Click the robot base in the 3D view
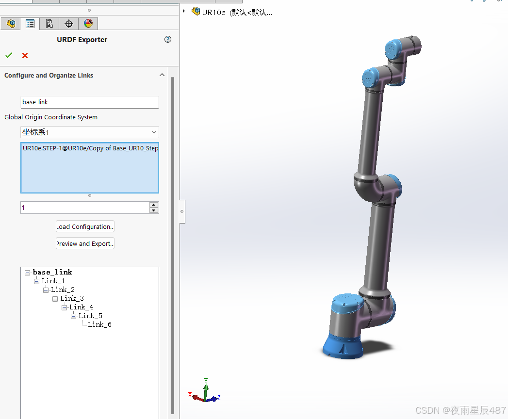The height and width of the screenshot is (419, 508). (x=343, y=346)
